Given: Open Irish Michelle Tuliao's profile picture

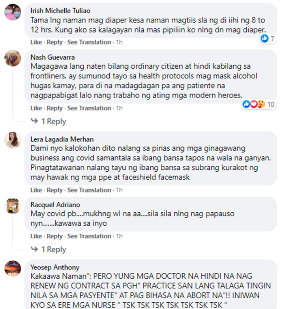Looking at the screenshot, I should tap(13, 12).
